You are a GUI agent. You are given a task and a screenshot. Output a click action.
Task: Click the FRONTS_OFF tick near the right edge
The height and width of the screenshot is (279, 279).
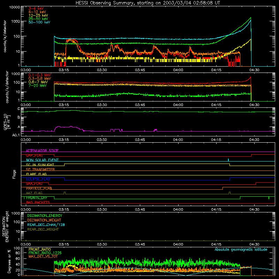[269, 198]
